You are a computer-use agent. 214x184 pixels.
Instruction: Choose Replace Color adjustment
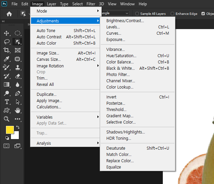tap(138, 161)
